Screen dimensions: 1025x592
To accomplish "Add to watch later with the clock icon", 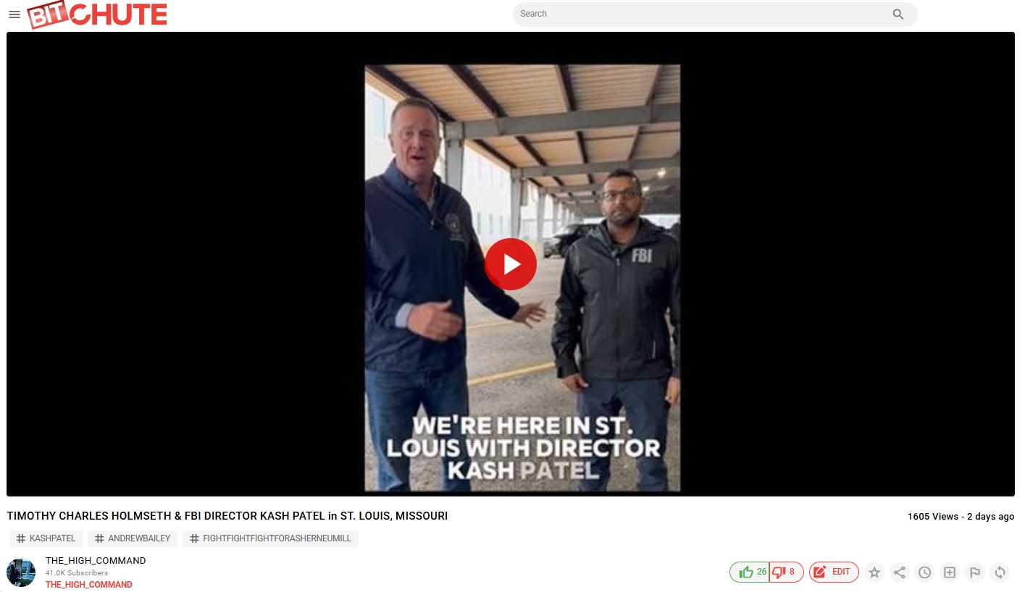I will coord(925,572).
